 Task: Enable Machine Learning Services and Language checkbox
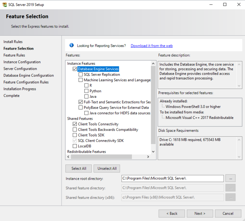click(80, 80)
